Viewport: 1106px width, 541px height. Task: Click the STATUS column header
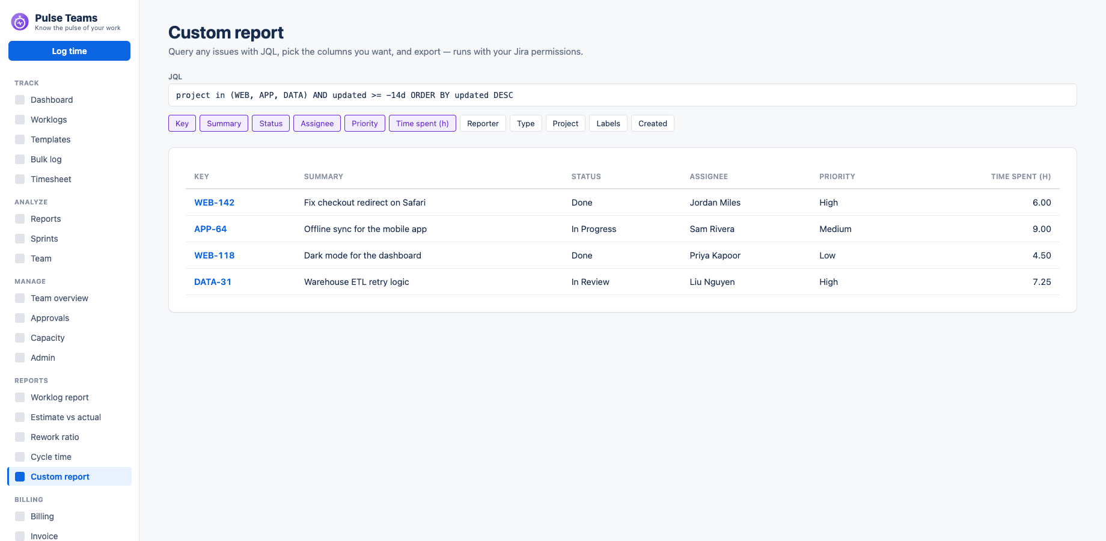click(586, 177)
